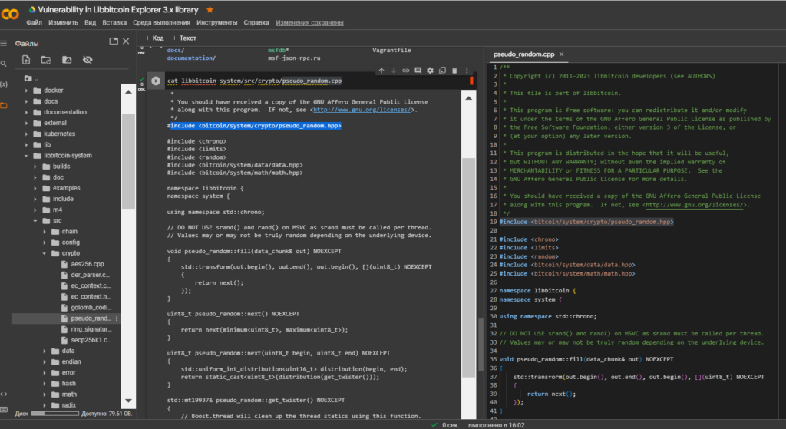Delete the cell with trash icon

point(454,71)
